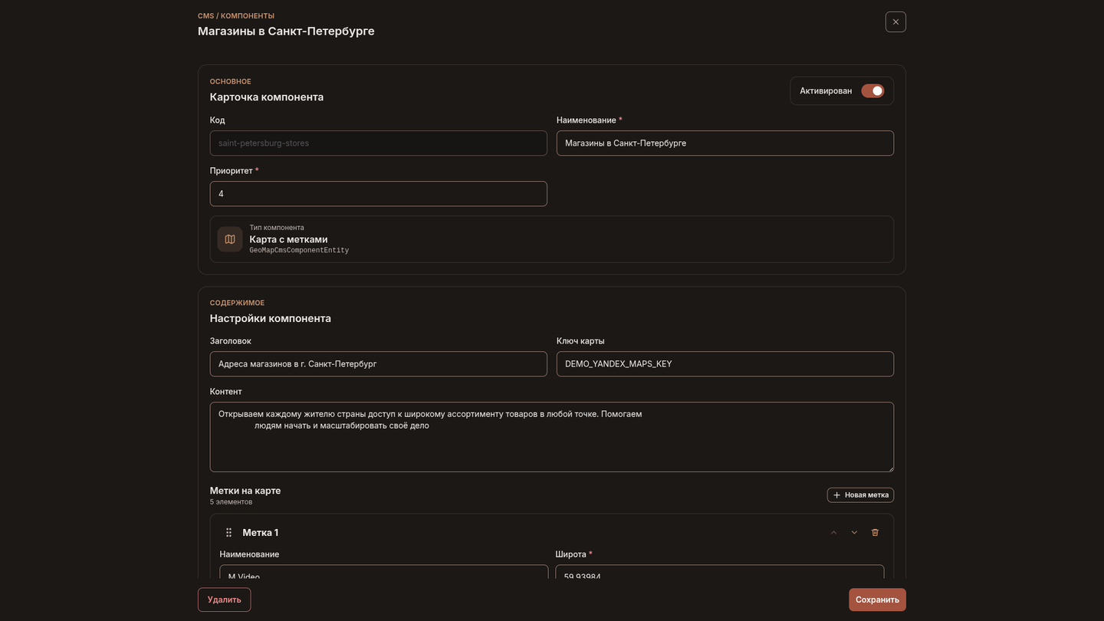The image size is (1104, 621).
Task: Click the Широта field of Метка 1
Action: [x=720, y=573]
